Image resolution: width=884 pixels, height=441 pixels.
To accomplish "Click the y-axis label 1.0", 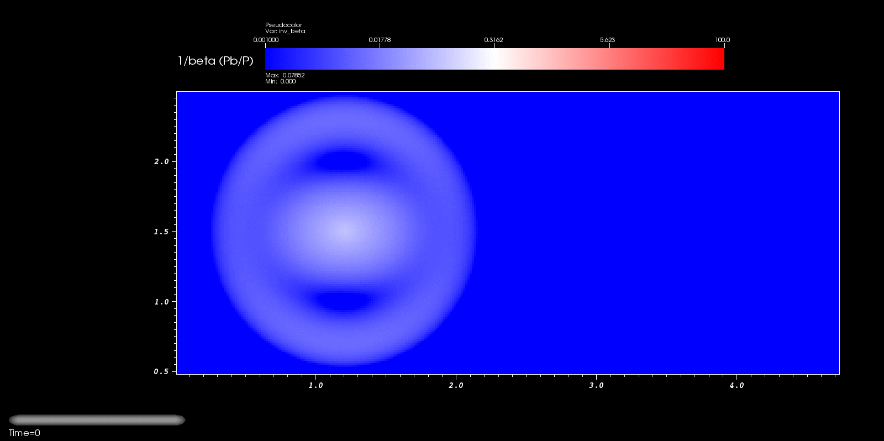I will click(x=161, y=302).
